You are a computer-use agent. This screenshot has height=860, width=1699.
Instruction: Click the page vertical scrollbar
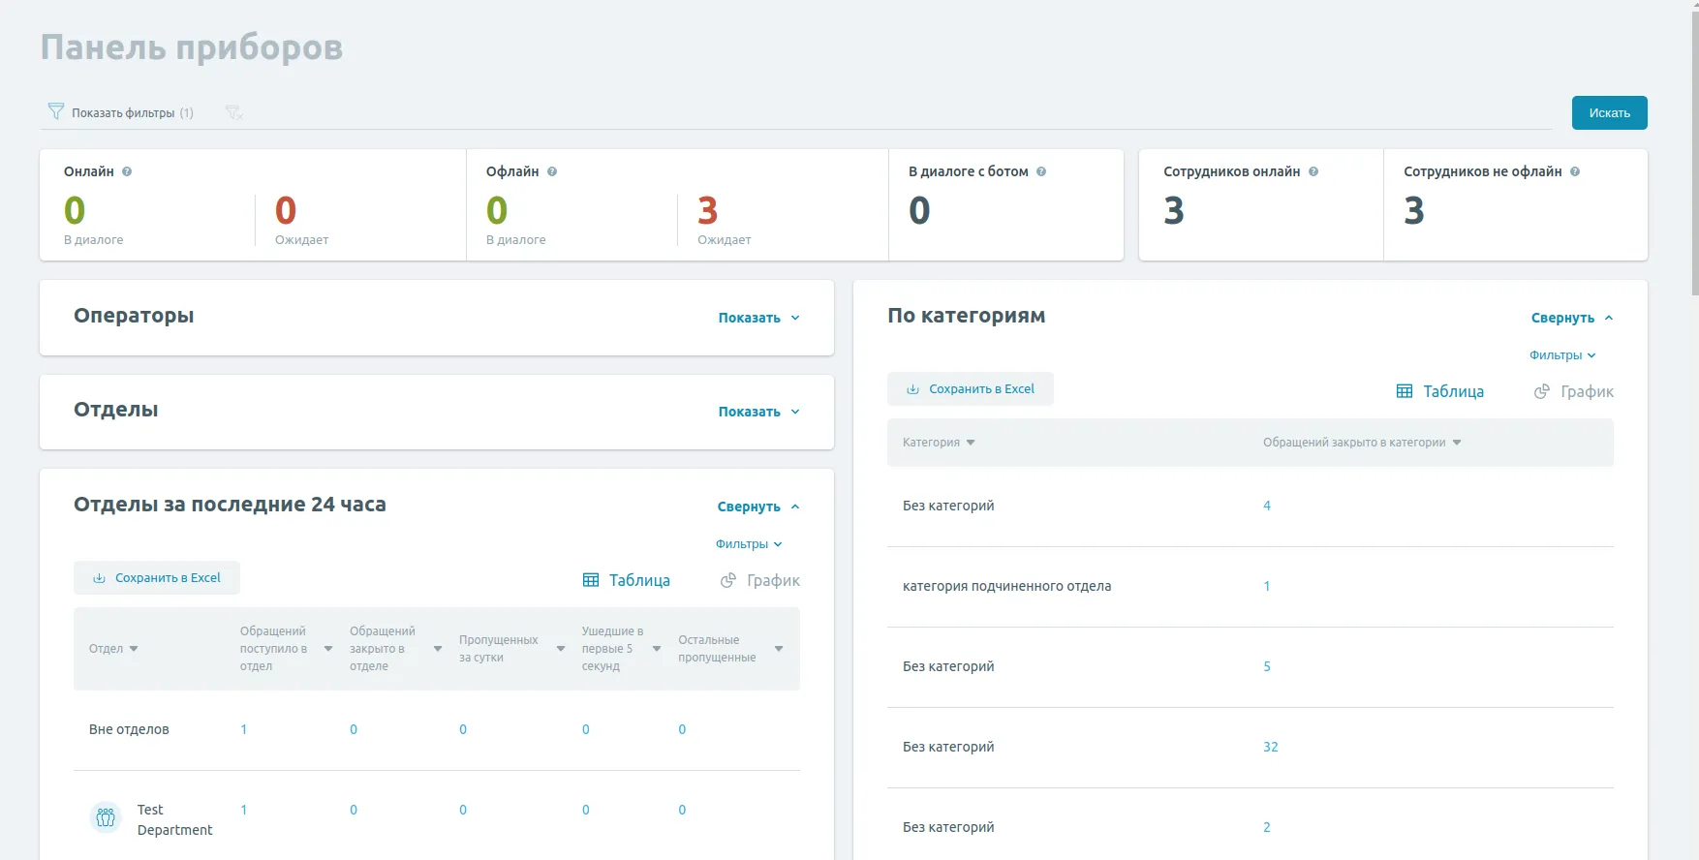point(1694,145)
